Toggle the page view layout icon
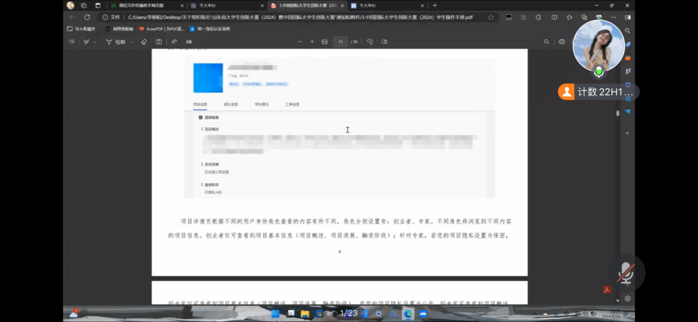Screen dimensions: 698x322 pos(384,42)
